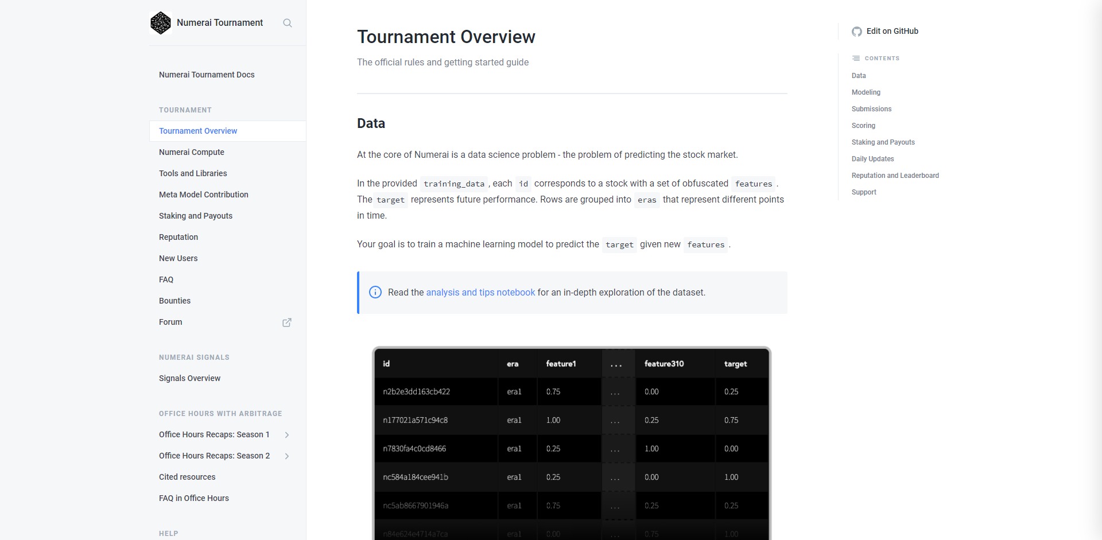The height and width of the screenshot is (540, 1102).
Task: Click the Numerai Tournament title
Action: click(220, 22)
